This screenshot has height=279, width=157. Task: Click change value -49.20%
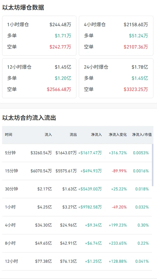pos(119,207)
